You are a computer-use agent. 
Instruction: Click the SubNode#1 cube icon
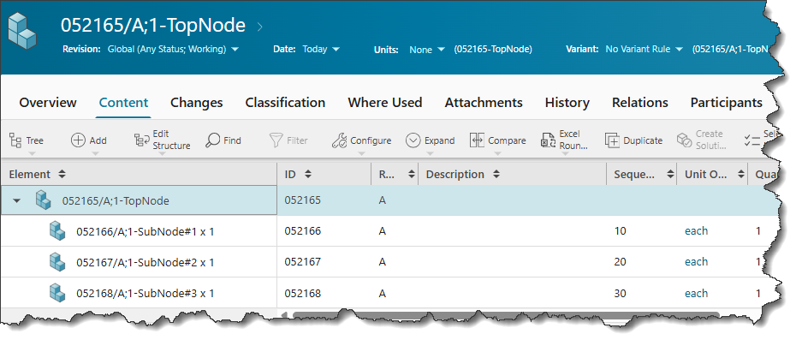[x=57, y=231]
